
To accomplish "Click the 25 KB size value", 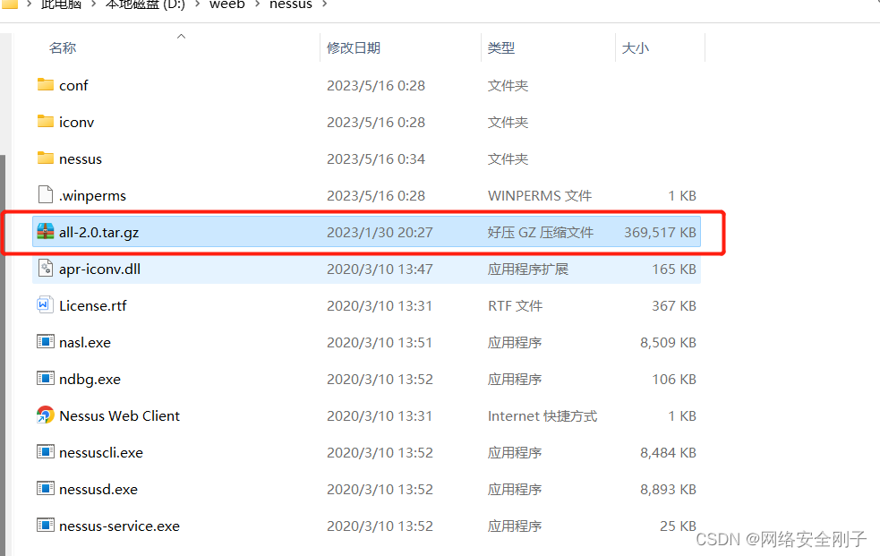I will point(678,526).
